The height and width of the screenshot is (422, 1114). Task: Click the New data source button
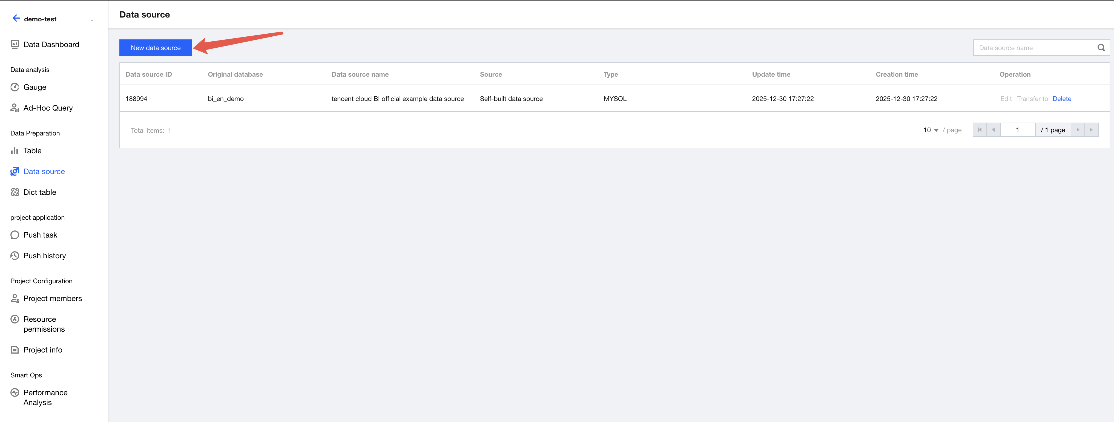click(x=156, y=48)
